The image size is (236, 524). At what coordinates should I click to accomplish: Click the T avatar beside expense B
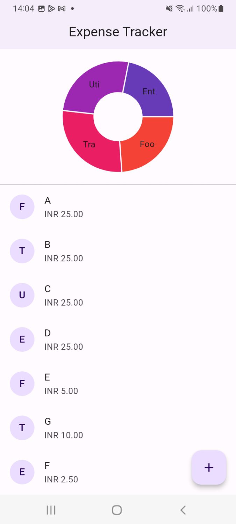coord(22,251)
